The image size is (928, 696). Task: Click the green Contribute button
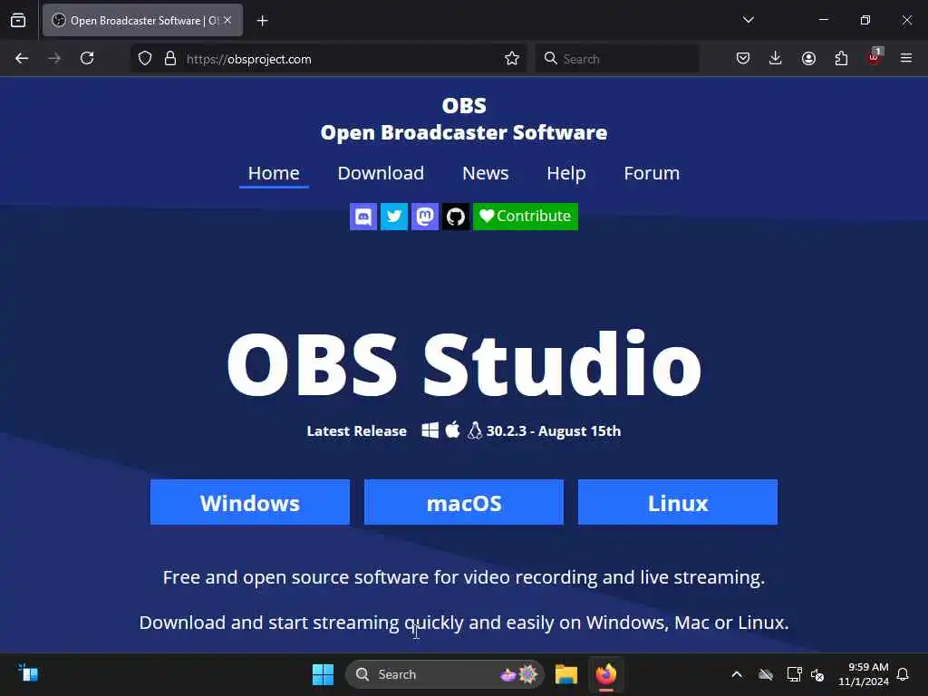(x=526, y=217)
